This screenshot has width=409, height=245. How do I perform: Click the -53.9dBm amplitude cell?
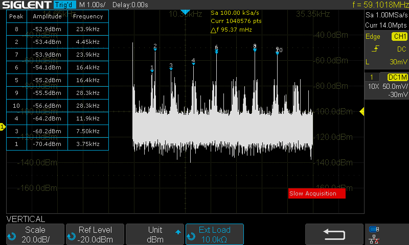tap(47, 55)
